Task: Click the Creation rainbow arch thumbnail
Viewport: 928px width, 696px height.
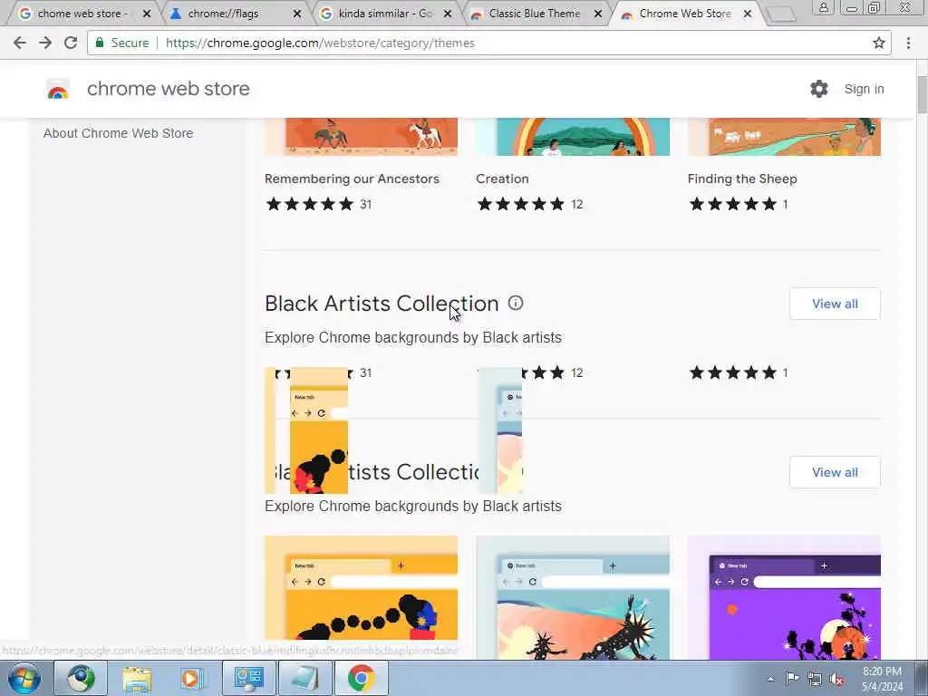Action: click(573, 137)
